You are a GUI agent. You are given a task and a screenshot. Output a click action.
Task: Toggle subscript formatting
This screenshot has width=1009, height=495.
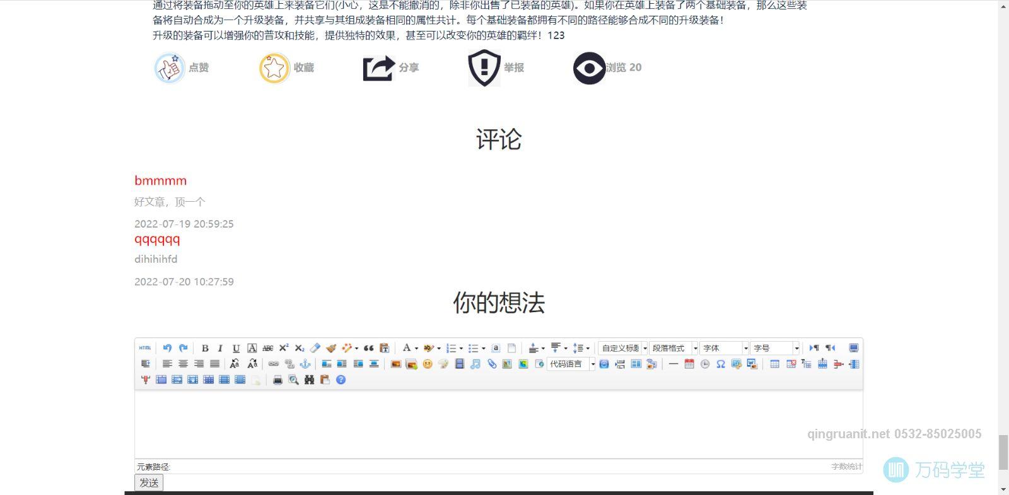coord(300,348)
